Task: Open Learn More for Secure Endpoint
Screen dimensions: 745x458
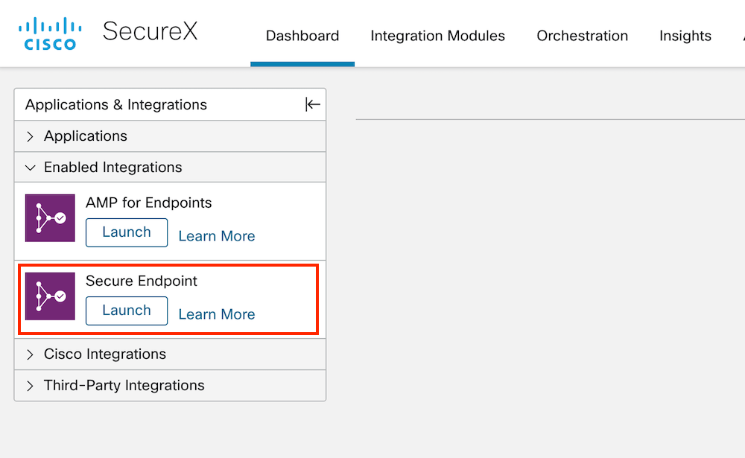Action: 217,314
